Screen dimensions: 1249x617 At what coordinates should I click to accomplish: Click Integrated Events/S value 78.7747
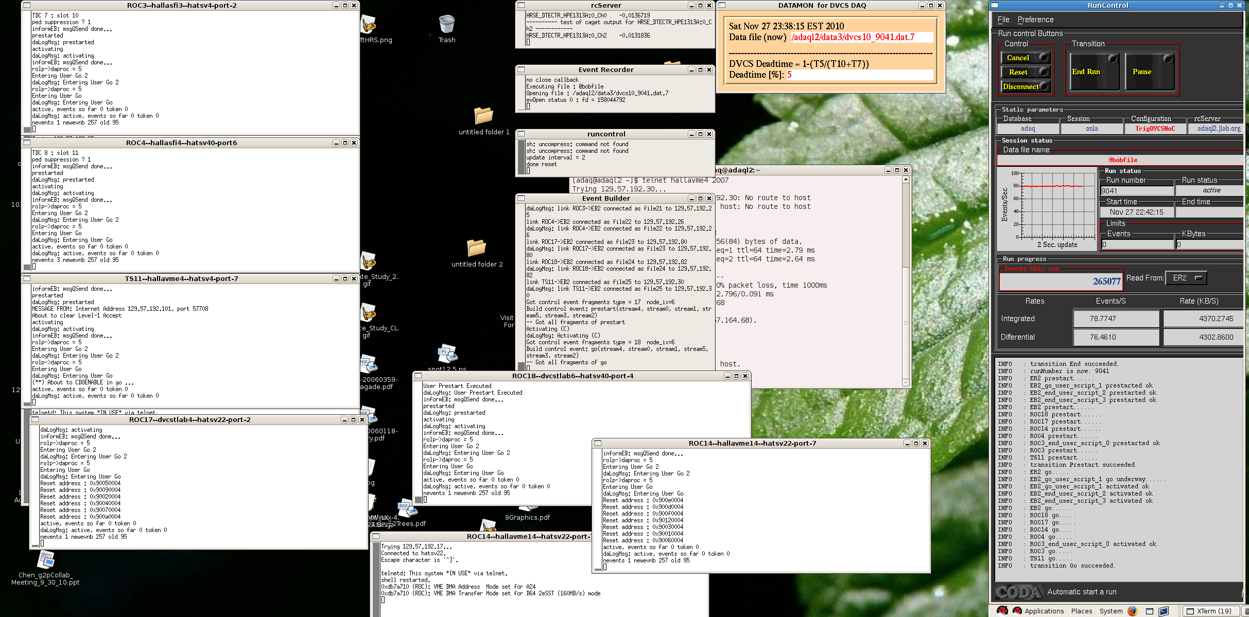tap(1116, 319)
